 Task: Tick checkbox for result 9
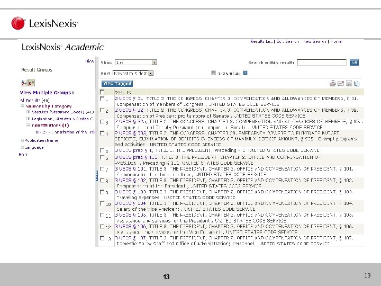pos(102,192)
